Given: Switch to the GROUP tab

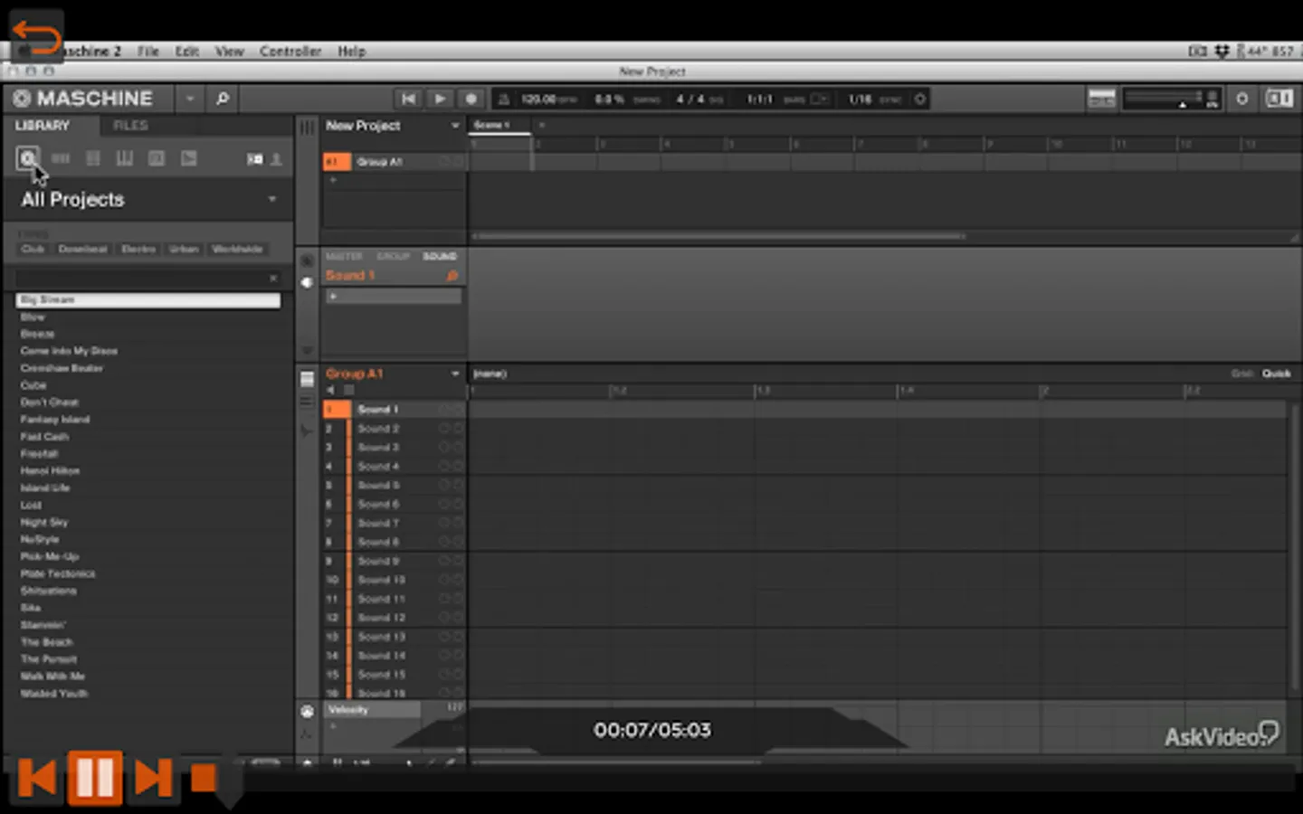Looking at the screenshot, I should 393,257.
